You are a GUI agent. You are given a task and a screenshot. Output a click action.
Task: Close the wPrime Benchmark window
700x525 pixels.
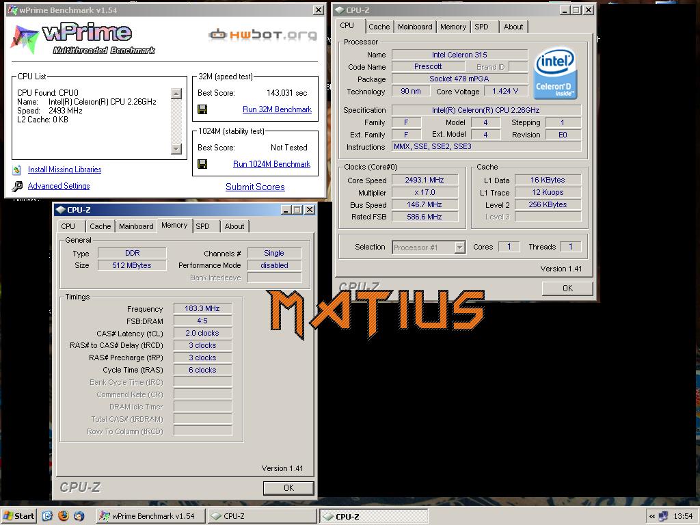click(319, 10)
